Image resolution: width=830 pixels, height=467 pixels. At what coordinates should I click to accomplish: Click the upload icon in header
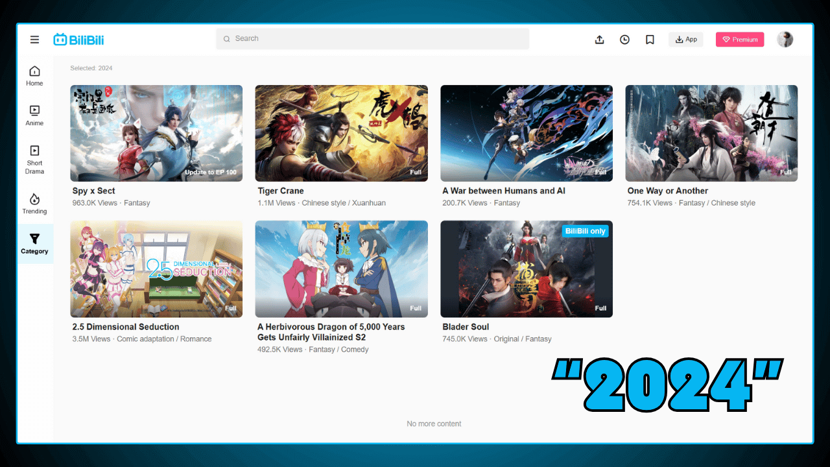[599, 40]
